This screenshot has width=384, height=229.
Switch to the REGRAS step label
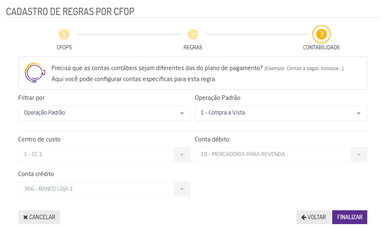[x=193, y=47]
